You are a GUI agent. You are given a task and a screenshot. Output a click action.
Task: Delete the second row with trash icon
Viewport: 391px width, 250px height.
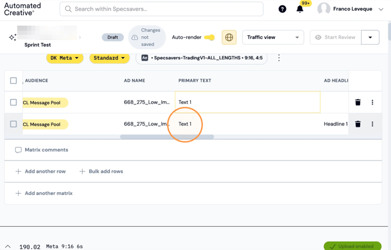(358, 124)
